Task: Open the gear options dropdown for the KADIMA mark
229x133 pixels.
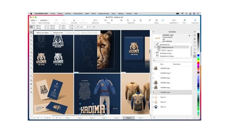Action: [x=190, y=36]
